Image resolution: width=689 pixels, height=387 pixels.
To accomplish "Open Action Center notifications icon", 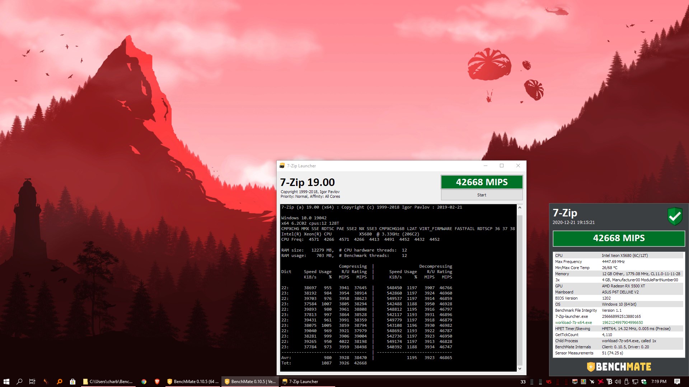I will click(x=677, y=382).
